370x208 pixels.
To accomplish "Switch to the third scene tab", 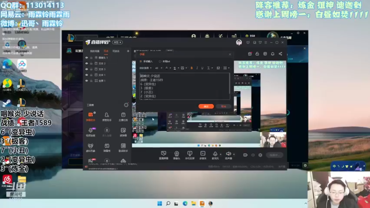I will coord(116,51).
